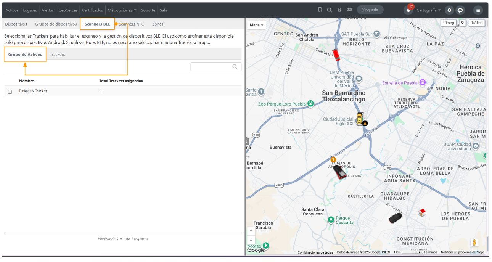Open the Certificados menu

(x=93, y=10)
